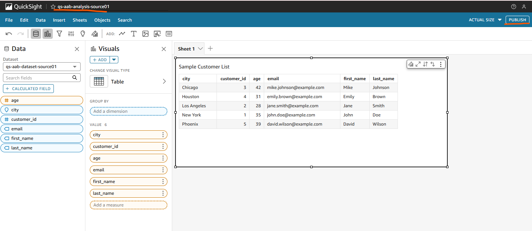Screen dimensions: 532x231
Task: Open options dots for city value field
Action: coord(163,135)
